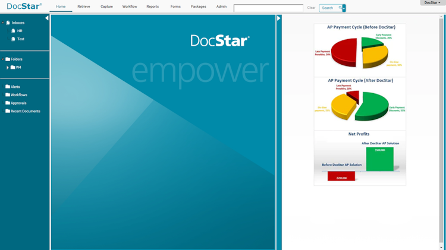
Task: Click the Test inbox document icon
Action: click(x=13, y=39)
